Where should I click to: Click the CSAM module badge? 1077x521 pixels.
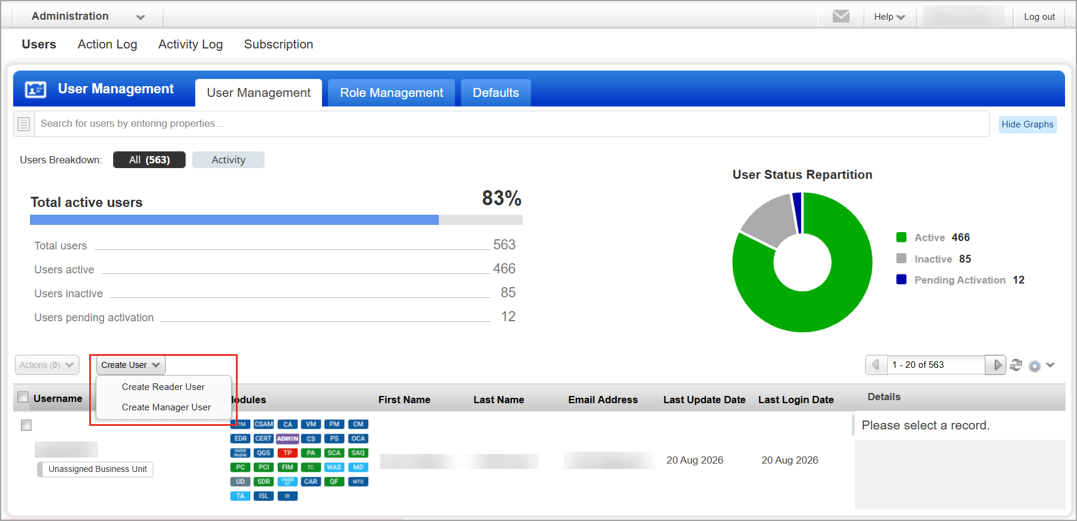(x=263, y=424)
